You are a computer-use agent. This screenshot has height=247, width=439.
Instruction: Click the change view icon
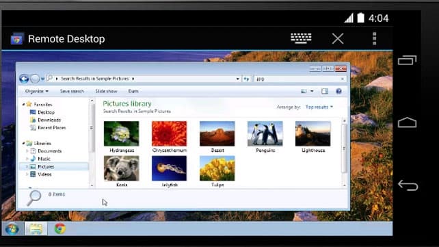pyautogui.click(x=304, y=91)
